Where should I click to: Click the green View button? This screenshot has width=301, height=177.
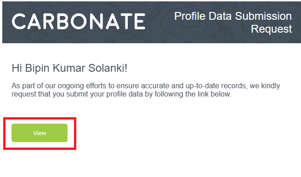pos(40,133)
